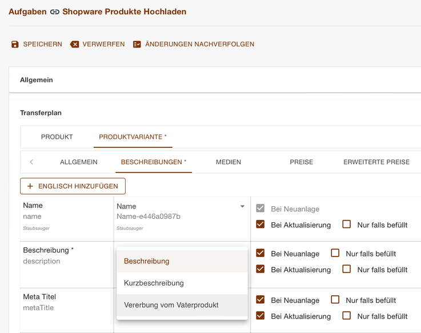Choose Kurzbeschreibung in the dropdown list
Image resolution: width=421 pixels, height=333 pixels.
coord(182,283)
